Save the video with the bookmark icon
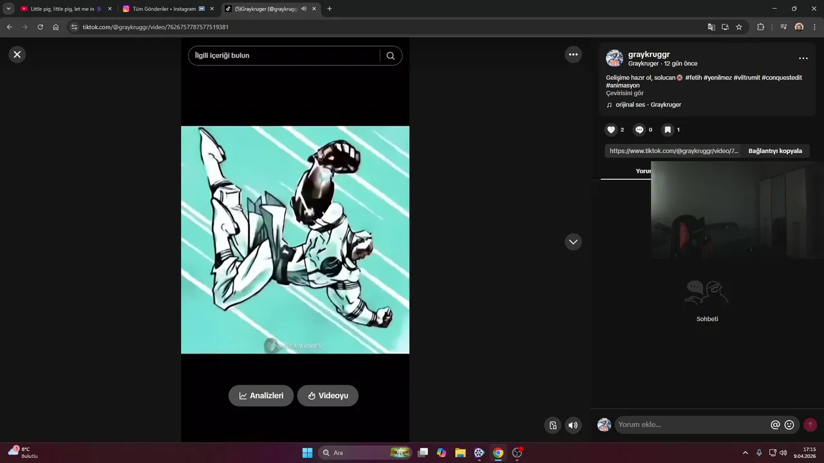 click(668, 130)
